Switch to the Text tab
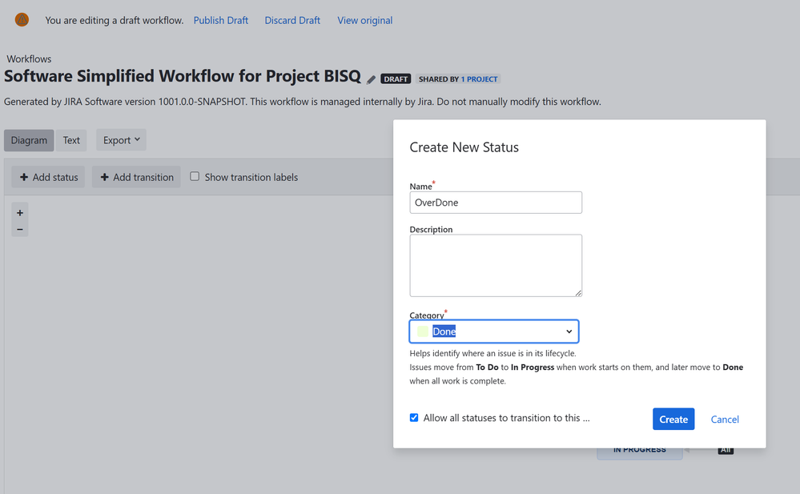This screenshot has width=800, height=494. coord(71,140)
